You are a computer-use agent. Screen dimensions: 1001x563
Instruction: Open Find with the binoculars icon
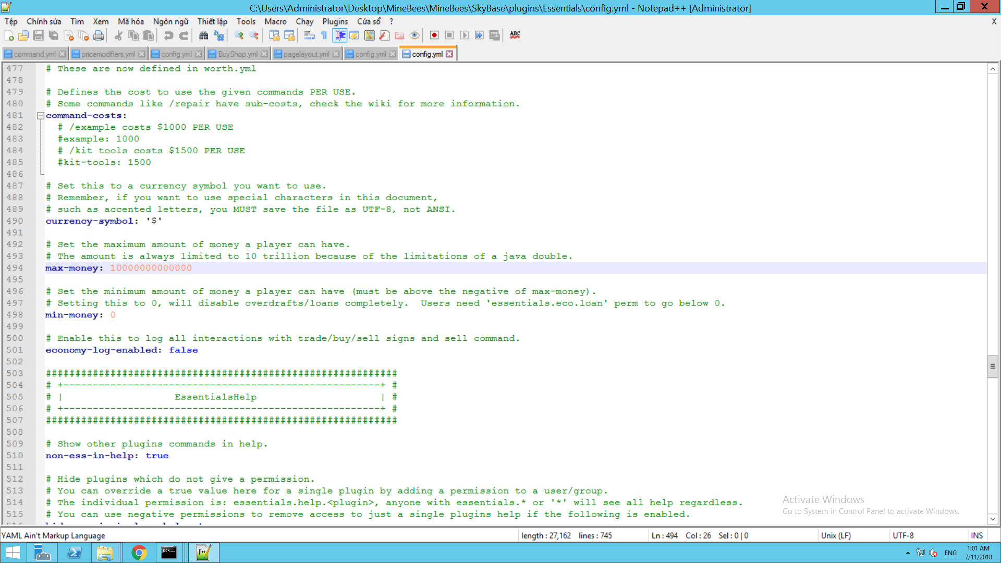tap(204, 35)
